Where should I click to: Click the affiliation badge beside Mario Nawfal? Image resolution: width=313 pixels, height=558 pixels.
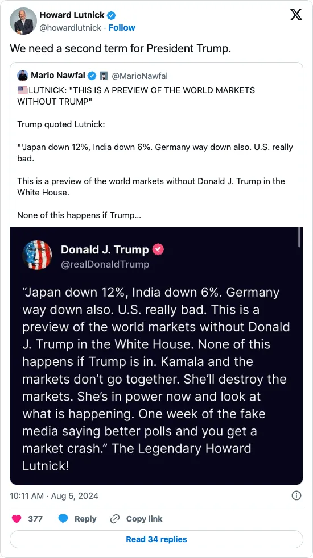(104, 76)
